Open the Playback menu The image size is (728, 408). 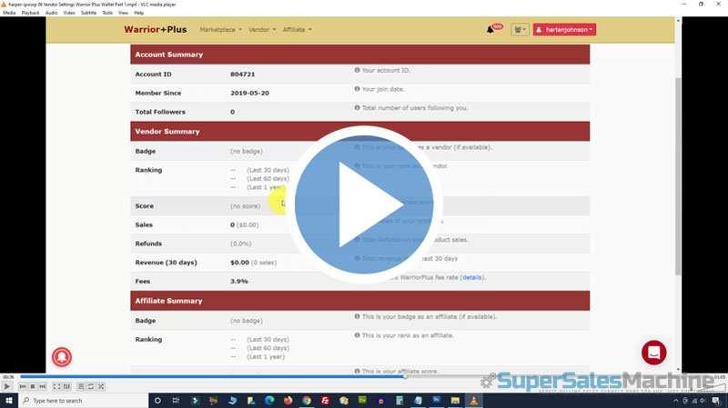pyautogui.click(x=30, y=13)
